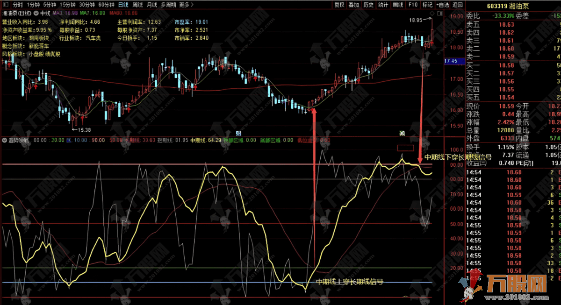The width and height of the screenshot is (561, 305).
Task: Add stock to watchlist with +自选
Action: pos(442,5)
